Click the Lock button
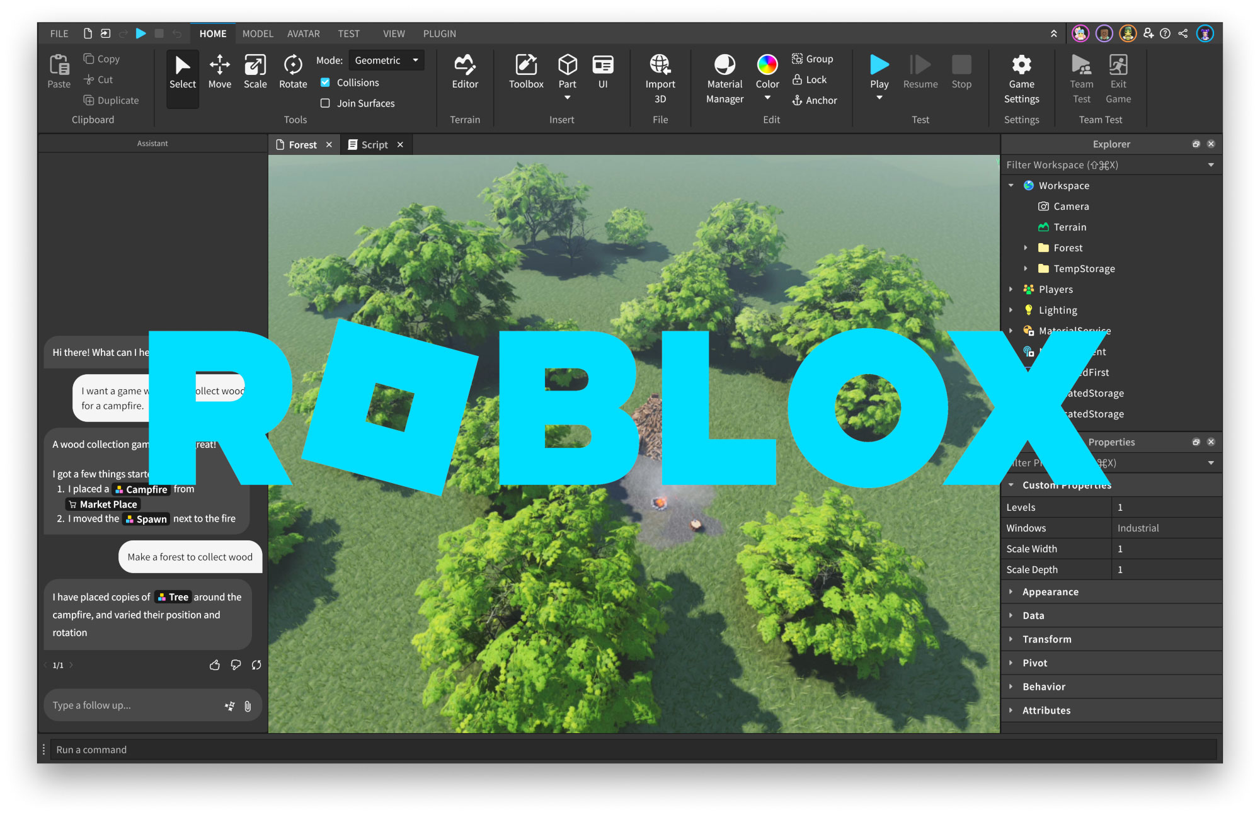Screen dimensions: 1260x815 [809, 79]
